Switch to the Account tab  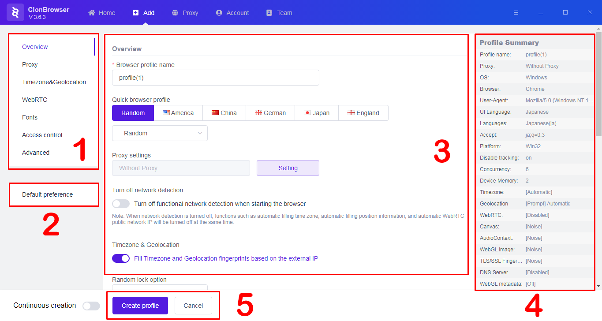point(232,13)
